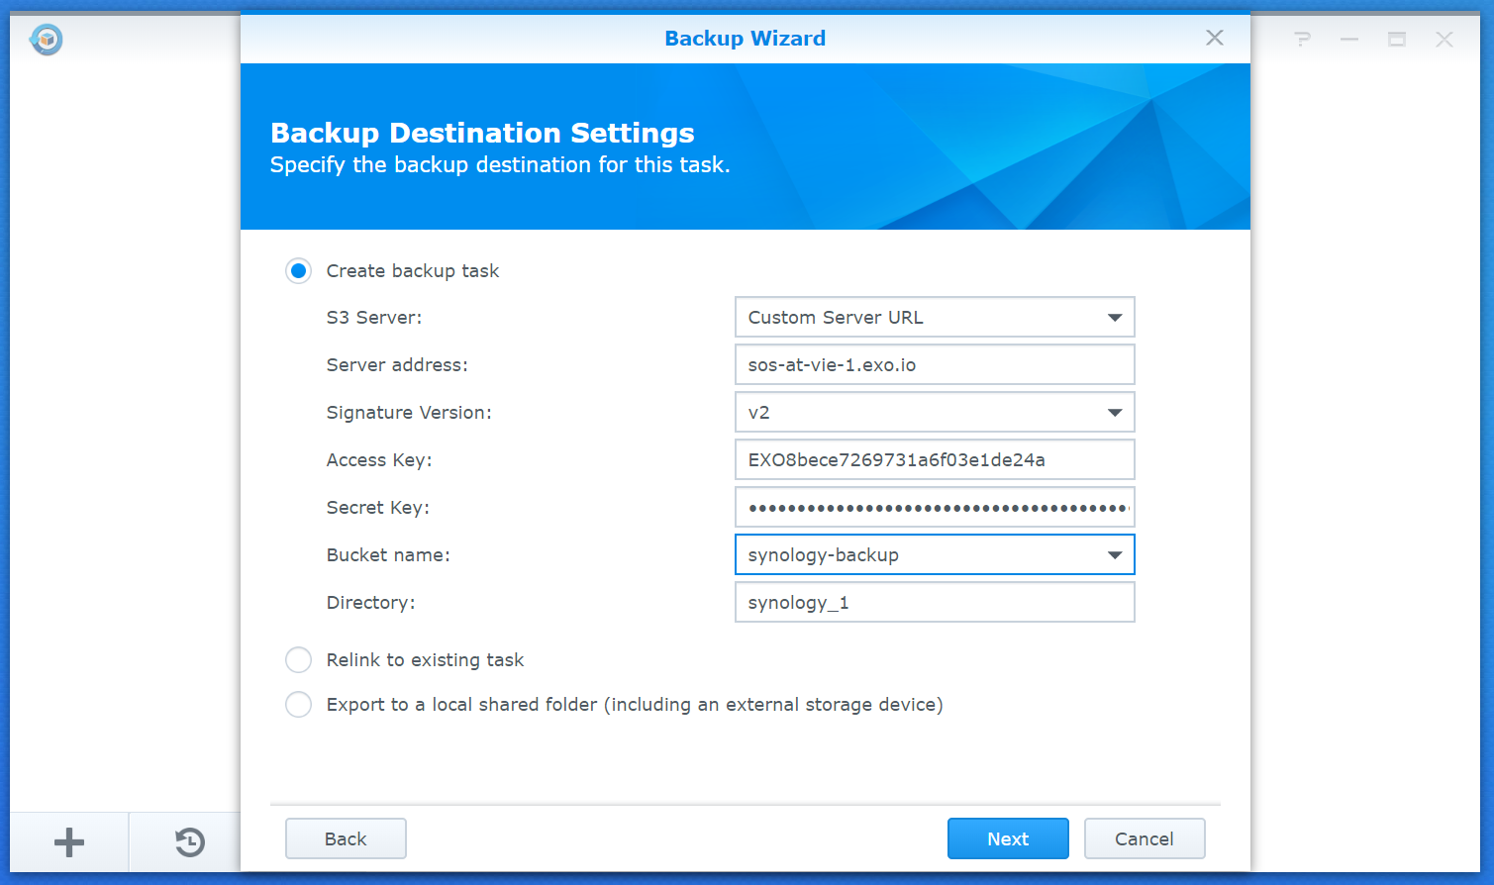The image size is (1494, 885).
Task: Click the help question mark icon
Action: coord(1302,40)
